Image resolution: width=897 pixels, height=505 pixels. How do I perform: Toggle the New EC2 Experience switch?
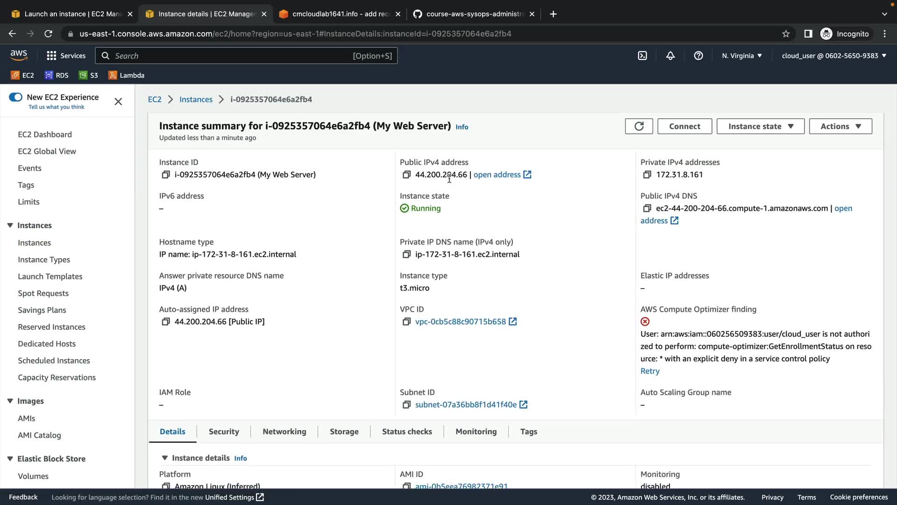15,97
